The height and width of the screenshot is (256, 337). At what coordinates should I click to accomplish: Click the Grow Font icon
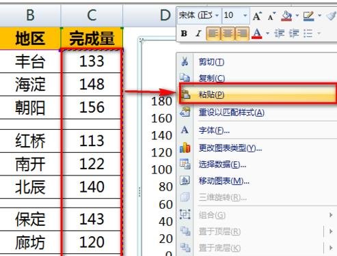pos(257,16)
